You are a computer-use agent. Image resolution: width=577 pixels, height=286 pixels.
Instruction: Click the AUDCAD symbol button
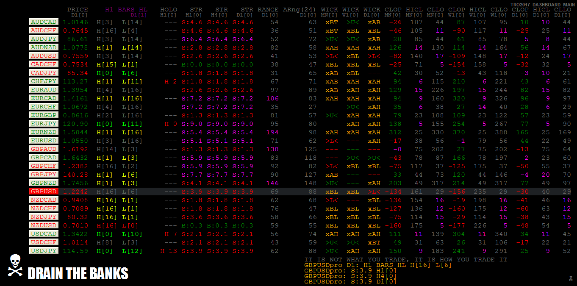(x=43, y=22)
